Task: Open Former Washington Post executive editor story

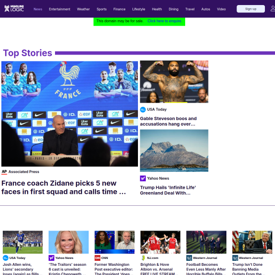Action: [114, 269]
